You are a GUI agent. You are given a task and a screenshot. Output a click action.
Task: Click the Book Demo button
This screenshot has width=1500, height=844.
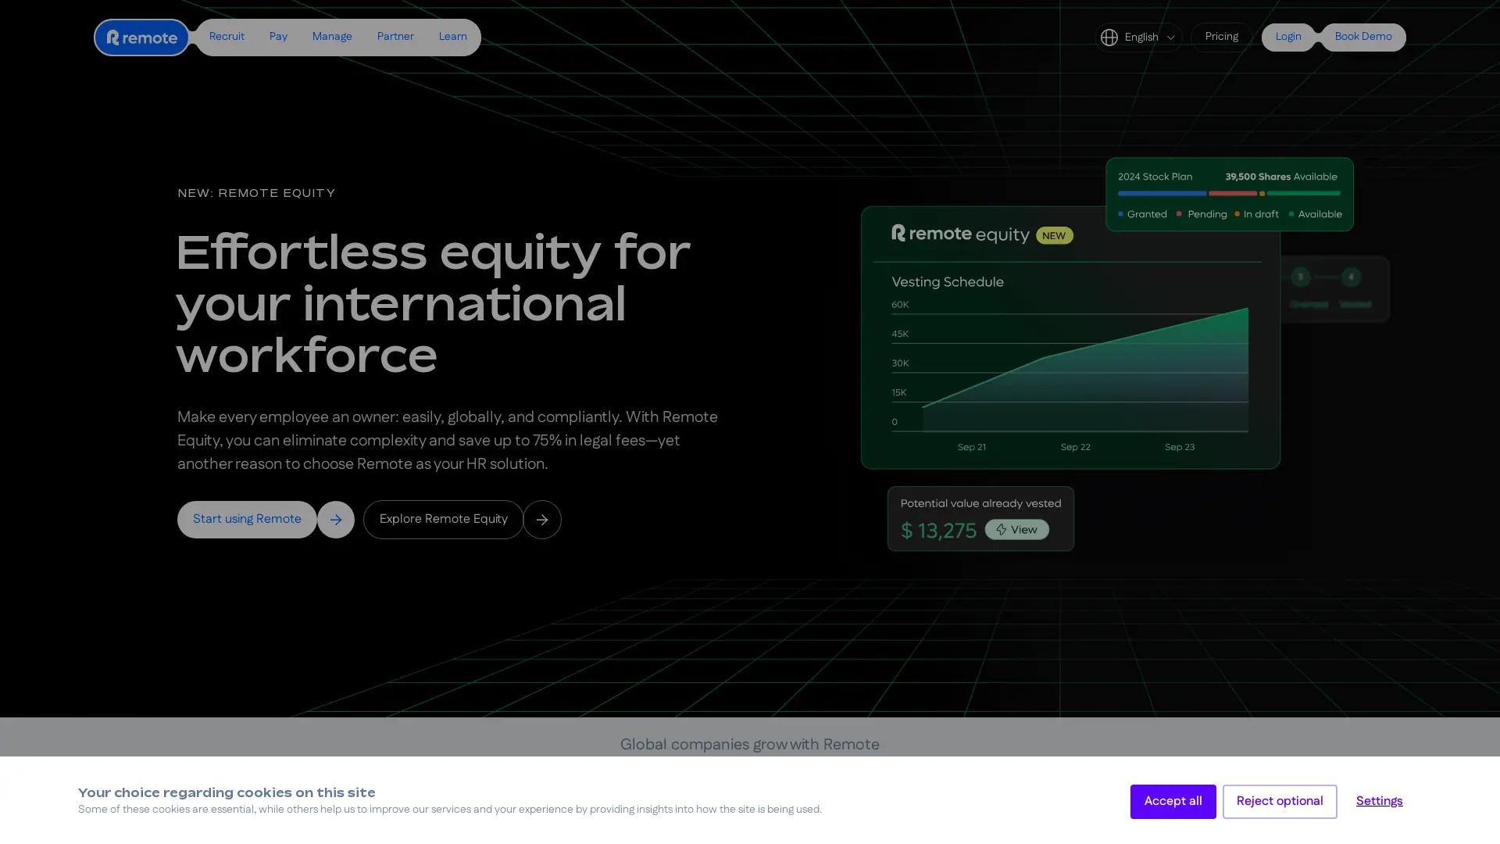[1362, 37]
